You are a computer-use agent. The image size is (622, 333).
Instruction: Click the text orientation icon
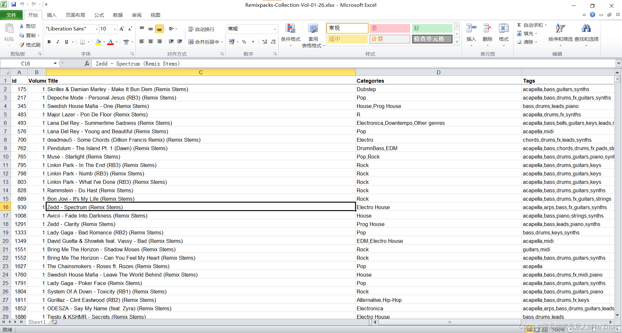pos(171,29)
